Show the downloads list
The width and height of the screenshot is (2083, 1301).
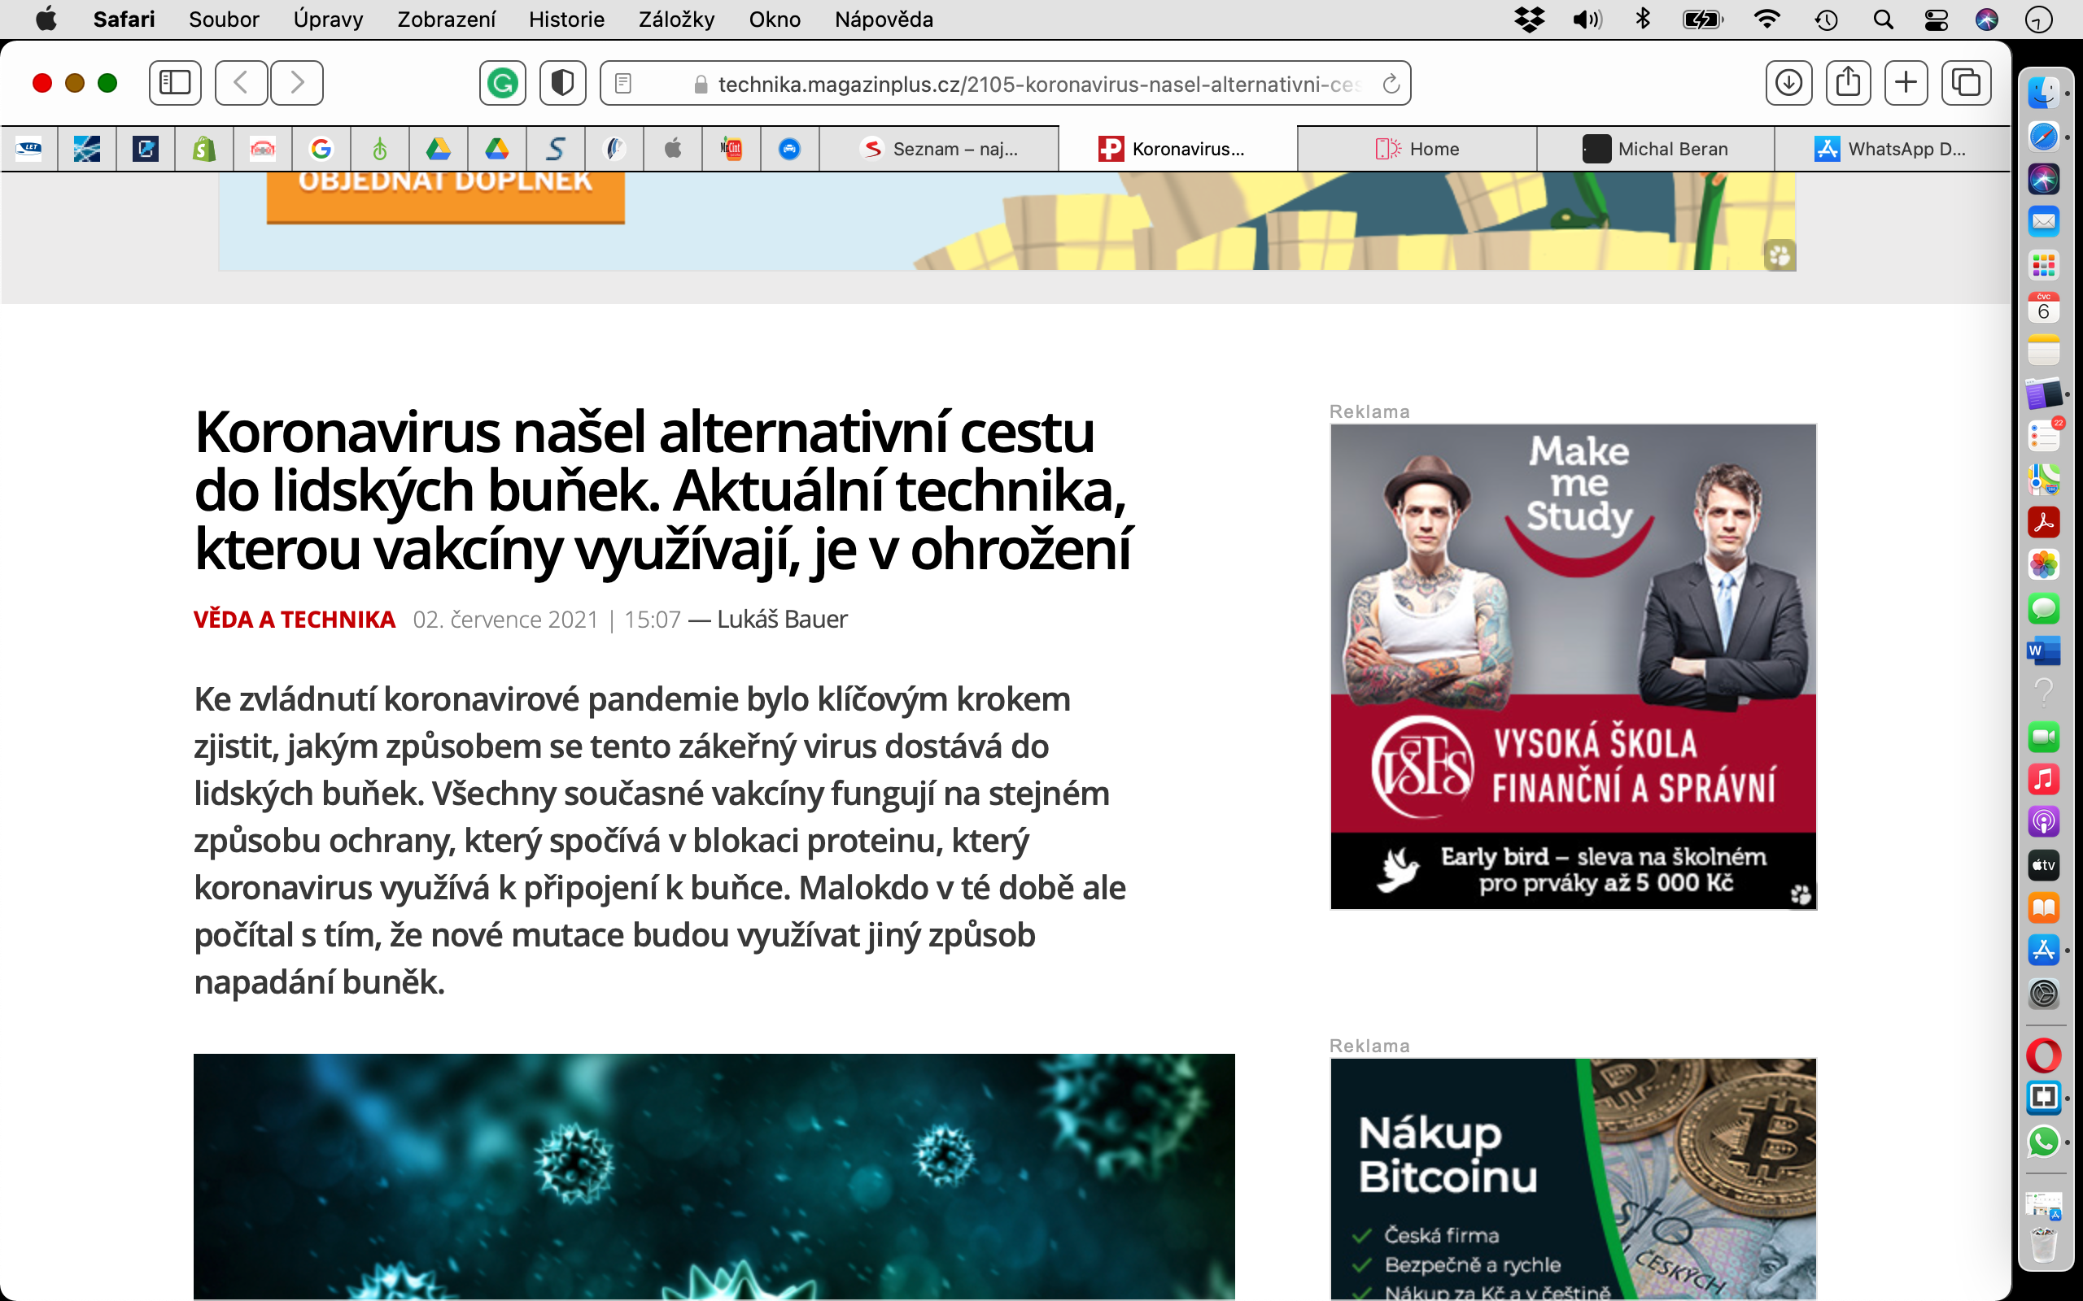pyautogui.click(x=1788, y=83)
